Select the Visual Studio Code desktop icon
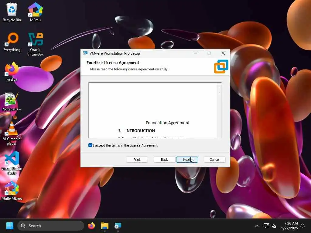The image size is (311, 233). (12, 163)
